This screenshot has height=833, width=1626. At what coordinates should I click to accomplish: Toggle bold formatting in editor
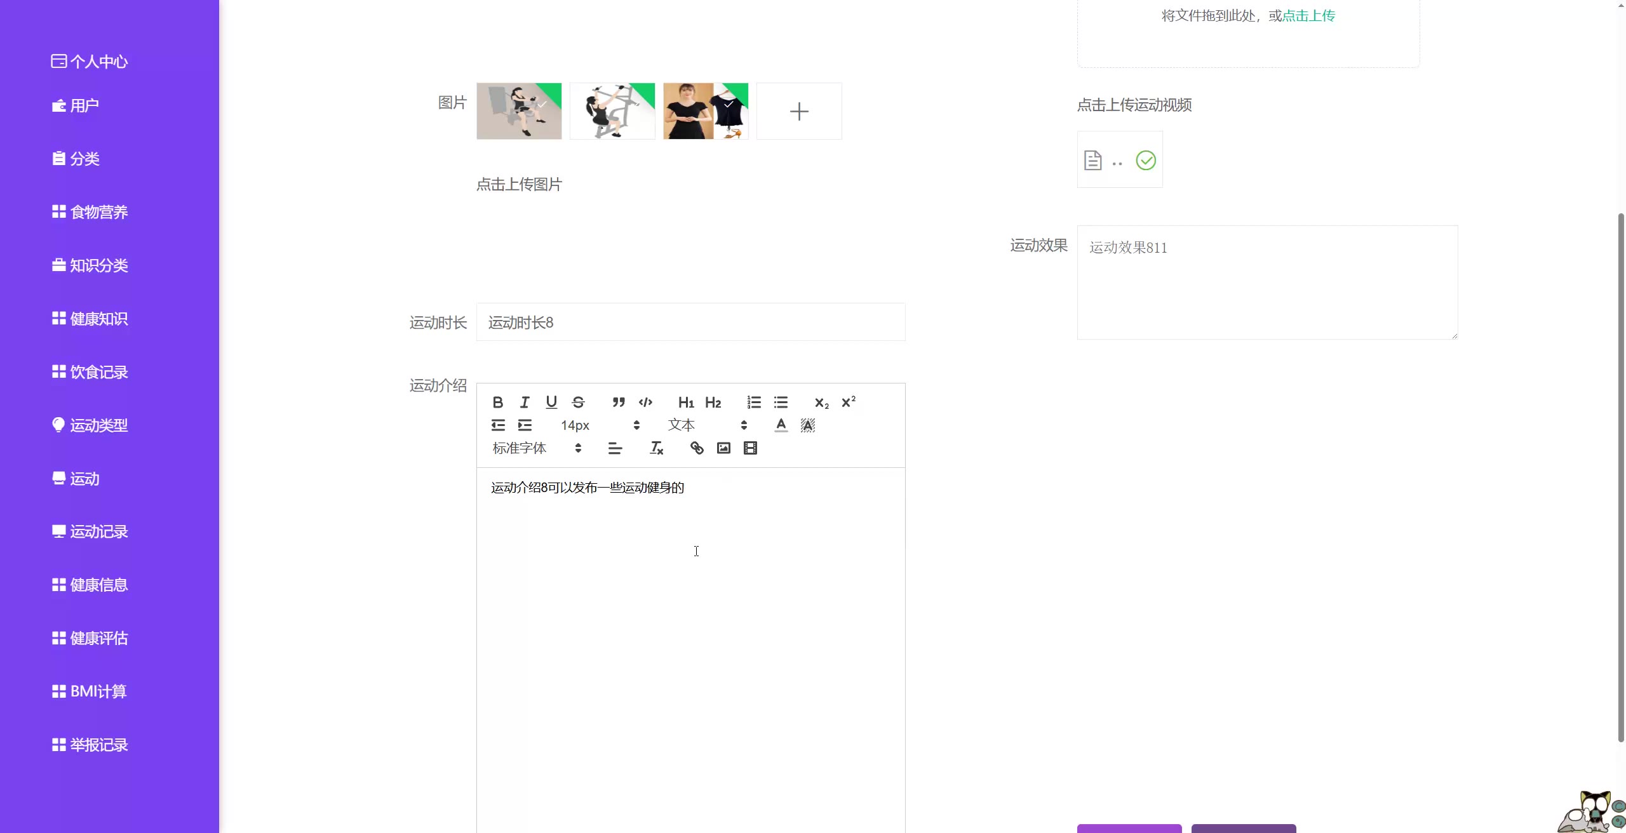498,403
